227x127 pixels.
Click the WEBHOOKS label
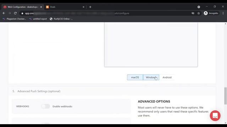coord(23,107)
